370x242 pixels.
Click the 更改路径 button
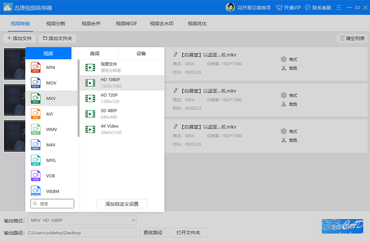point(153,233)
